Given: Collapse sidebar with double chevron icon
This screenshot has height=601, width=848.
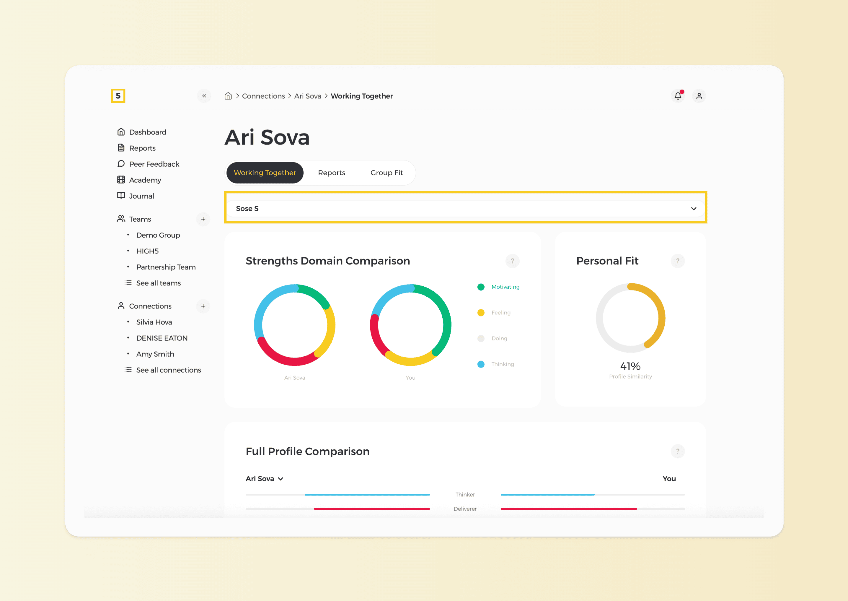Looking at the screenshot, I should [x=204, y=96].
